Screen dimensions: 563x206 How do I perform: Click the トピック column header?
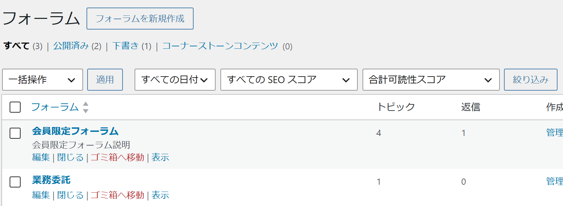click(396, 107)
